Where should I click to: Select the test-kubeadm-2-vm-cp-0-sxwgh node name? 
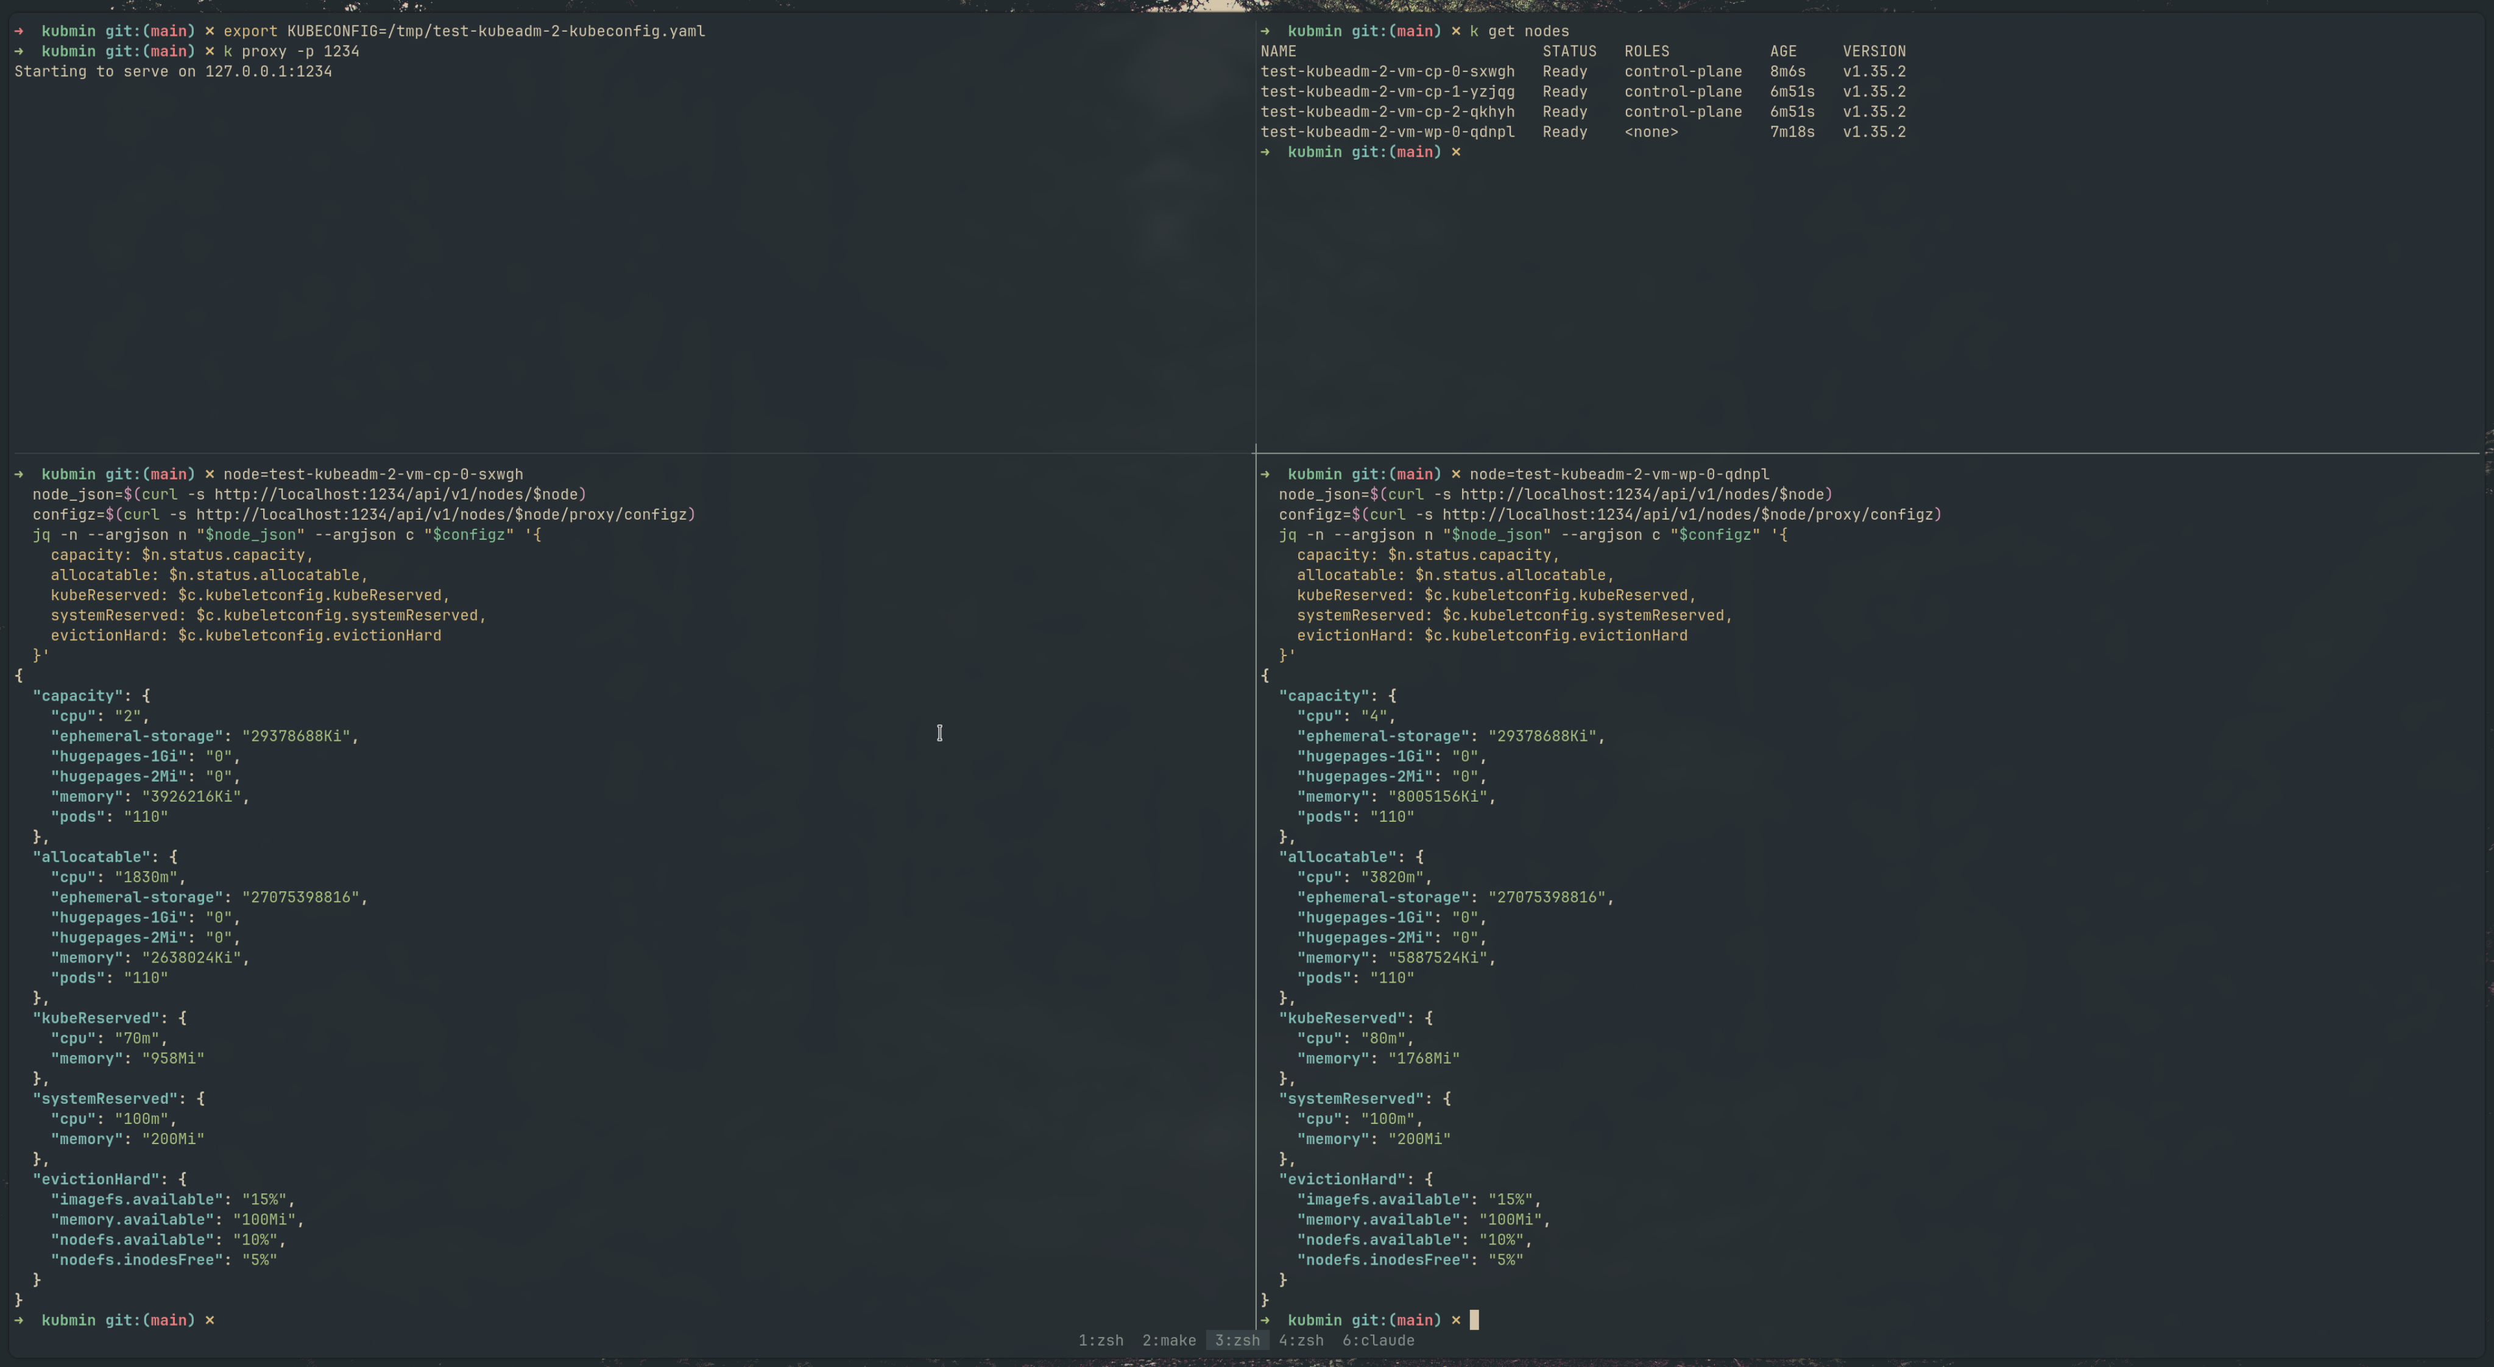[1387, 71]
